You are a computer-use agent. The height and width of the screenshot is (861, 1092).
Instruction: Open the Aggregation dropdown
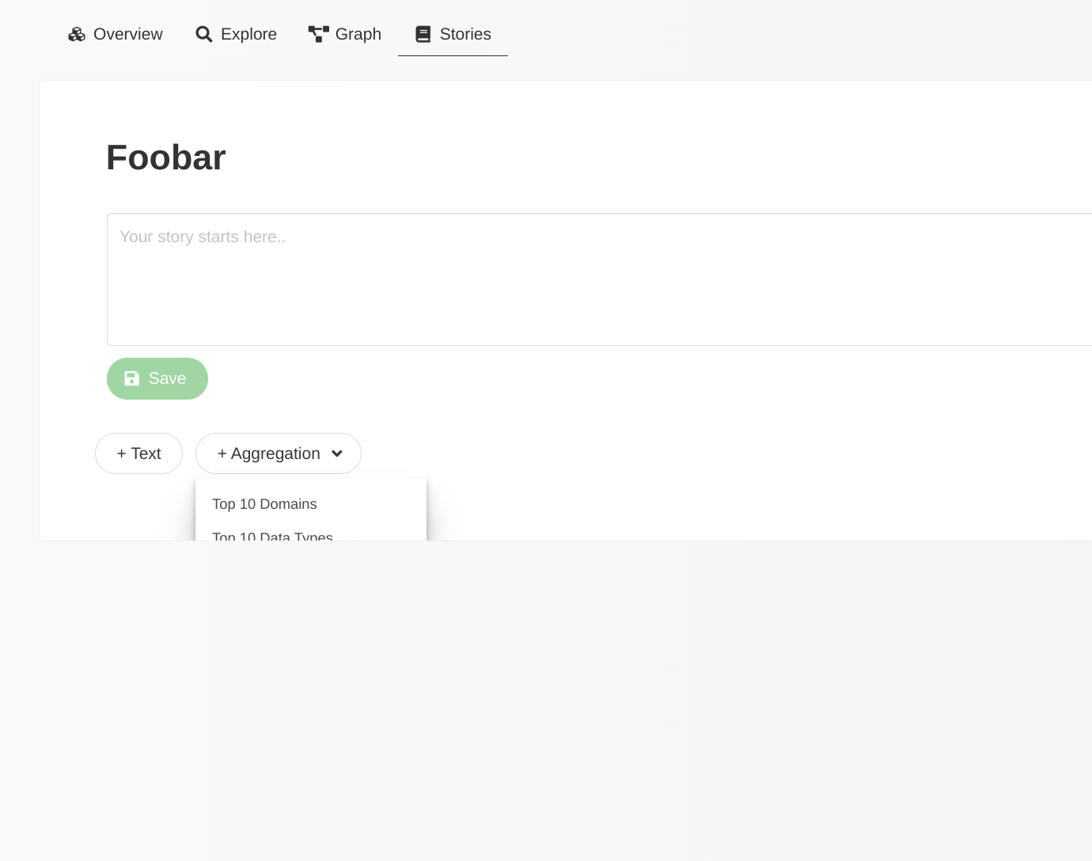pos(278,453)
